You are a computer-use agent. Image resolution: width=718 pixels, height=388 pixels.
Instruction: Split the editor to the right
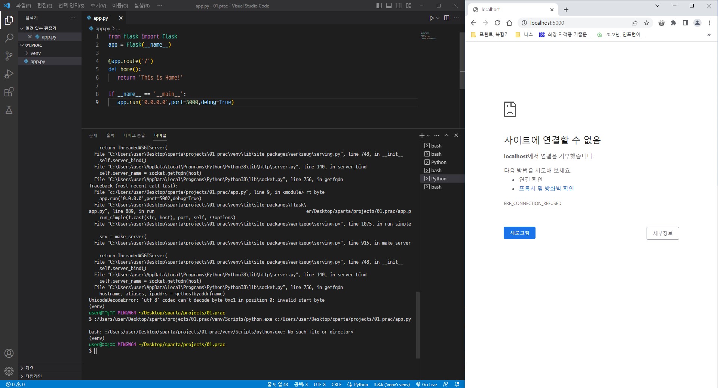pos(447,18)
